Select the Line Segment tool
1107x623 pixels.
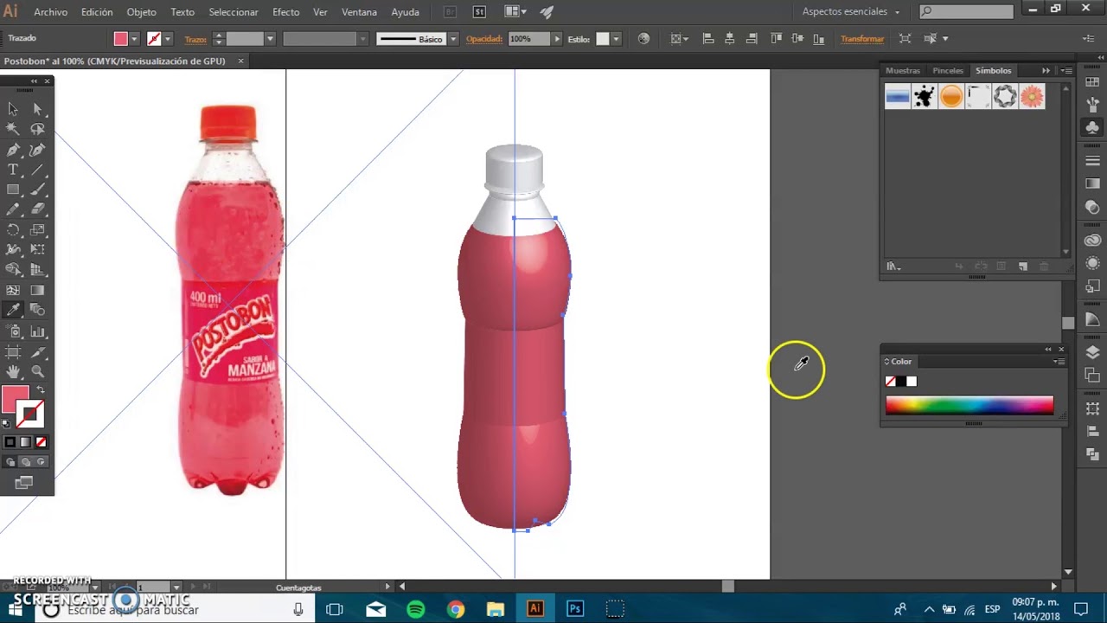coord(37,170)
